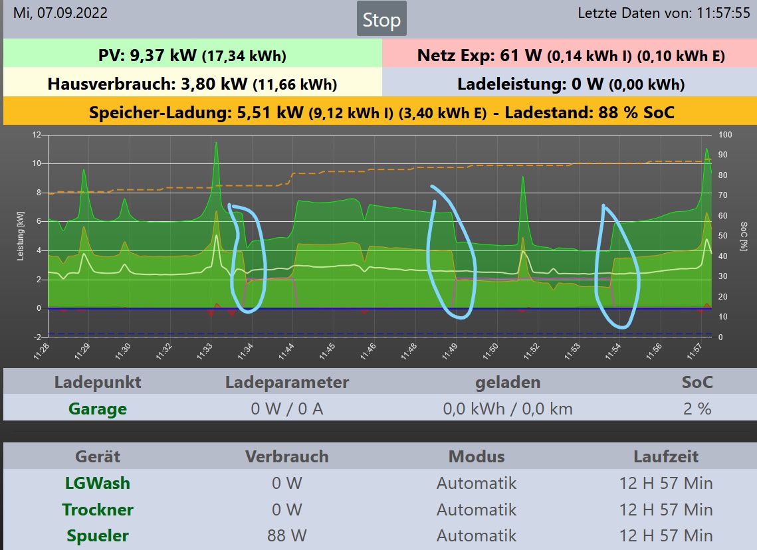Click the geladen column header

coord(508,382)
